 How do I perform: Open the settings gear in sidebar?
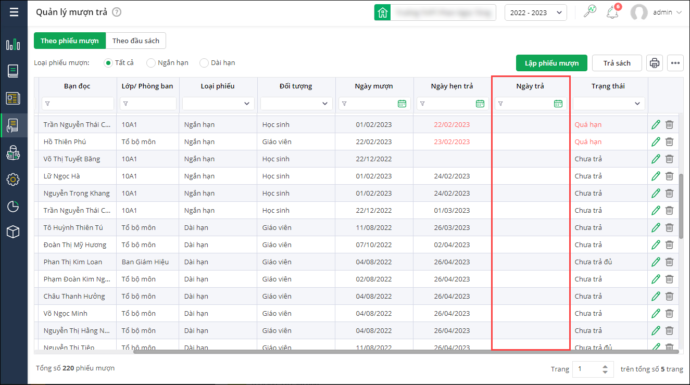pyautogui.click(x=13, y=179)
